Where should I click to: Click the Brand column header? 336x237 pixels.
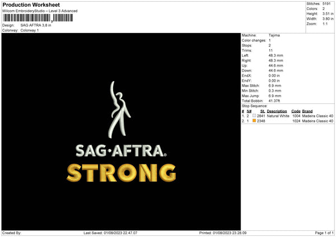(x=307, y=111)
